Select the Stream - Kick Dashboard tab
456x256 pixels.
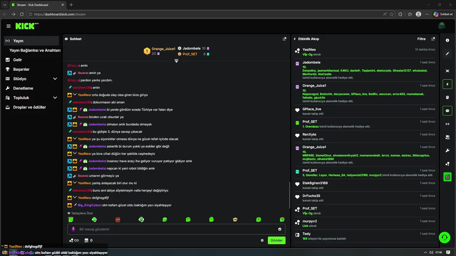point(38,5)
